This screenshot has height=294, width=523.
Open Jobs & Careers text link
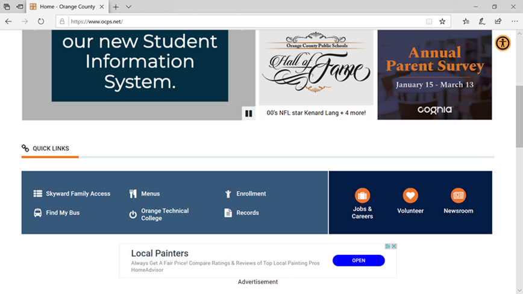[x=362, y=213]
